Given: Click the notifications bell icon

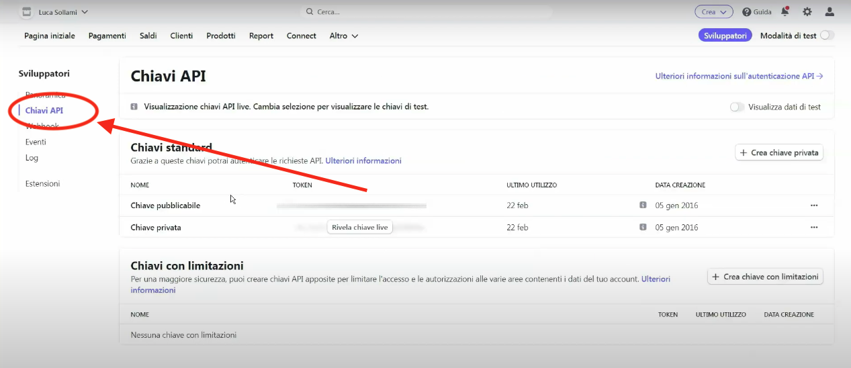Looking at the screenshot, I should 785,11.
